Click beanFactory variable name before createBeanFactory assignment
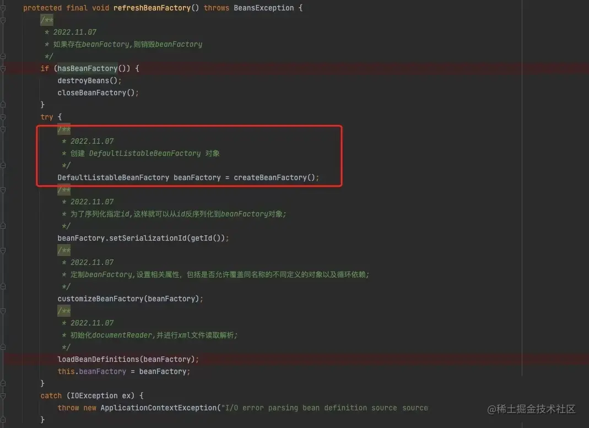589x428 pixels. [197, 177]
